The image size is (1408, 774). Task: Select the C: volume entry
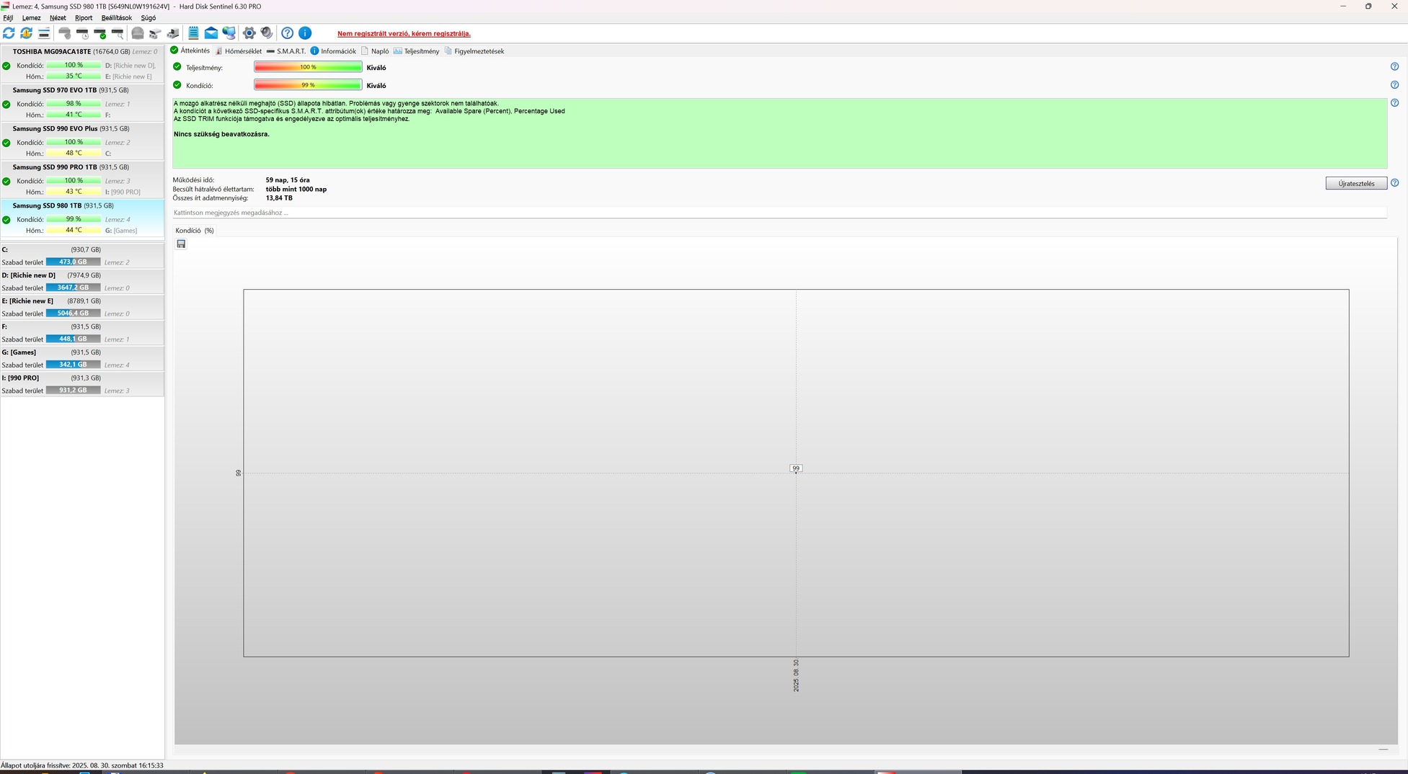tap(82, 256)
